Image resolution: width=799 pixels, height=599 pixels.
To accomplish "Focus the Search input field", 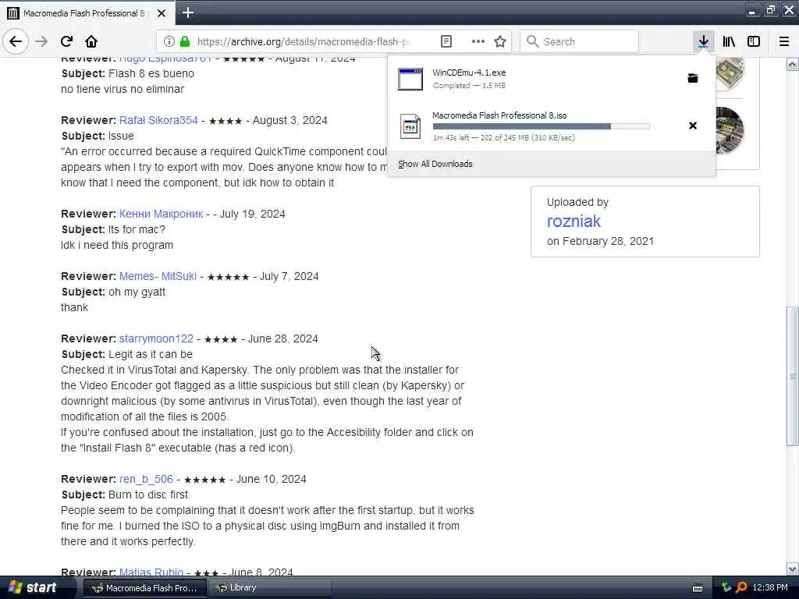I will coord(579,41).
